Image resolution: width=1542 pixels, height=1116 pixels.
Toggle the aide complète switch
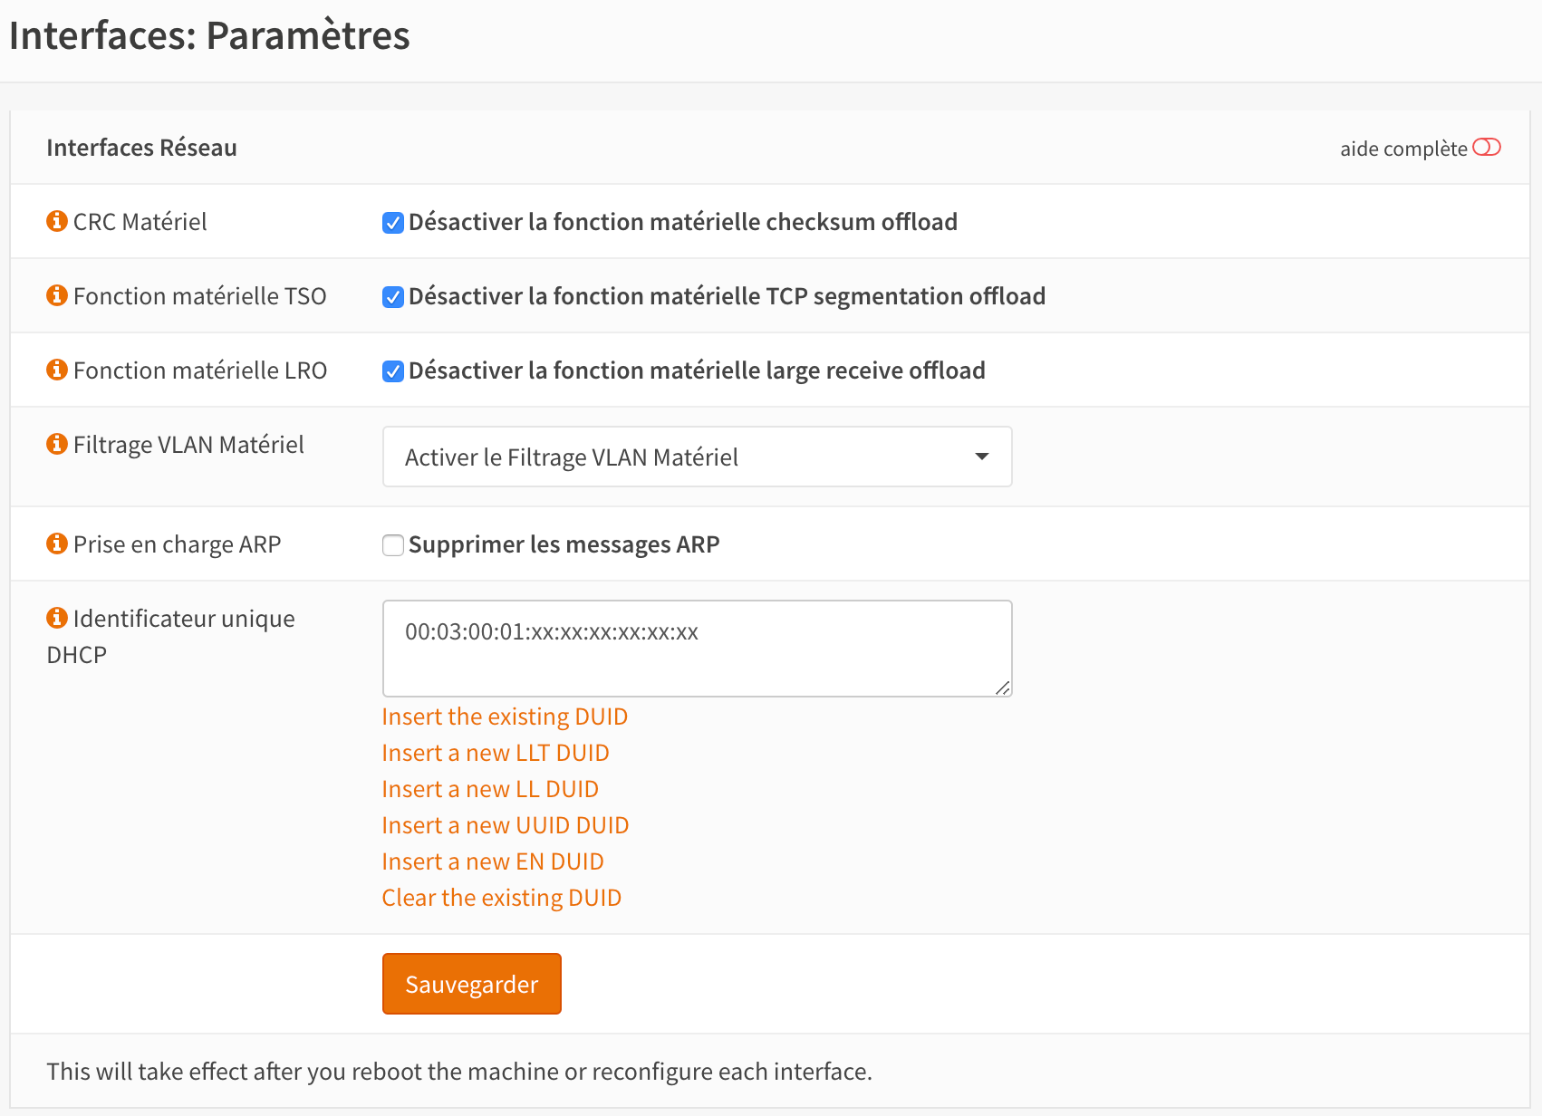(x=1486, y=148)
